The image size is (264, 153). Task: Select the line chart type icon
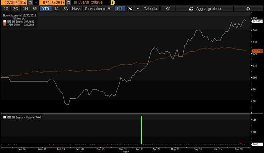(121, 9)
